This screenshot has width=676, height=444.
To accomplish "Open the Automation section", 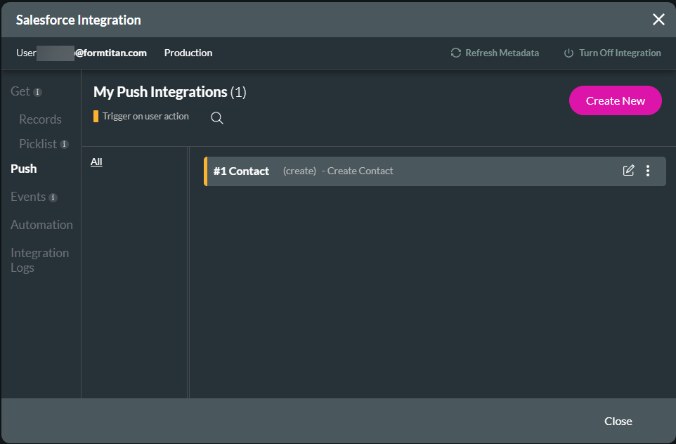I will tap(41, 224).
